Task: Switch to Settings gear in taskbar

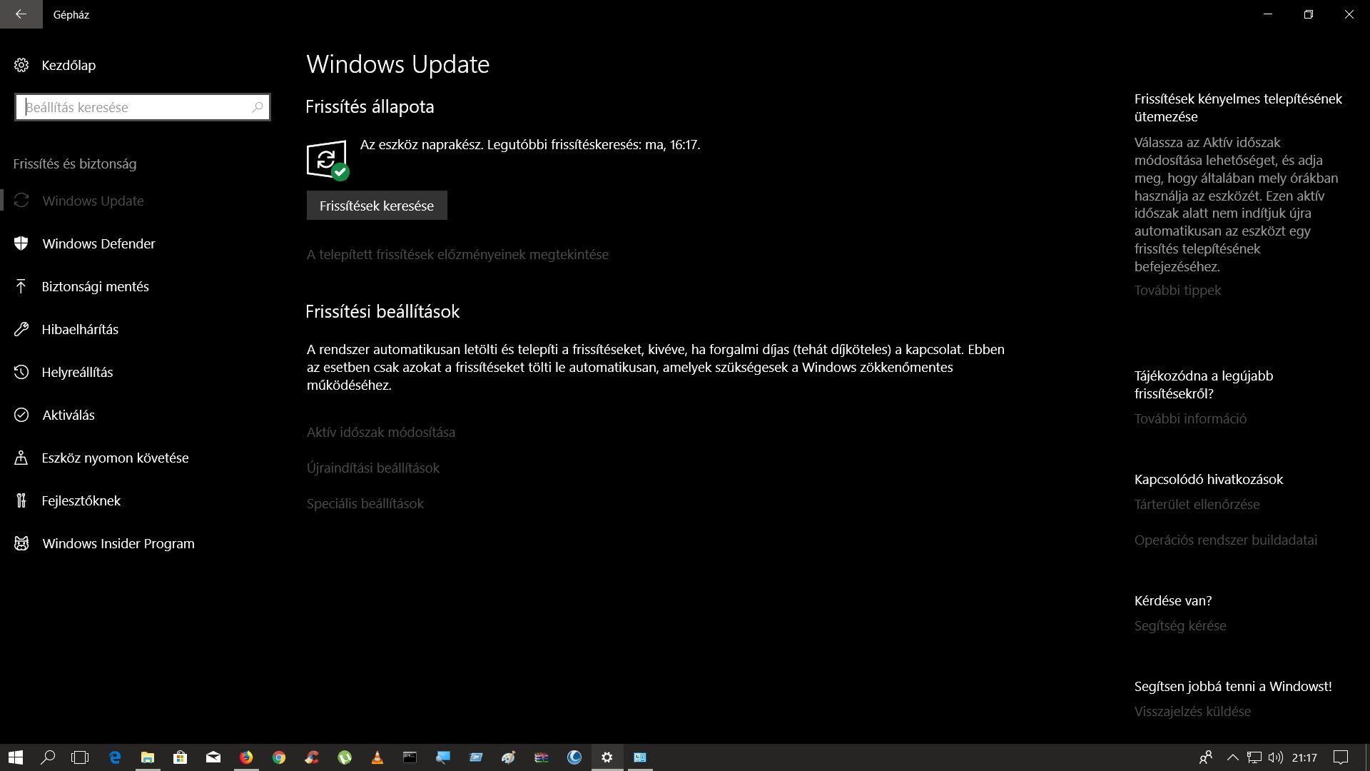Action: coord(607,757)
